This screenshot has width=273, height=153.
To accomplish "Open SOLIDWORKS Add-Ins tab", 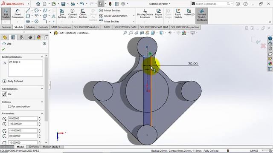I will (x=87, y=27).
